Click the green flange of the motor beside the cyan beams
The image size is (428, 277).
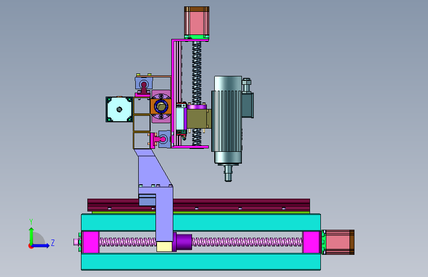(324, 242)
